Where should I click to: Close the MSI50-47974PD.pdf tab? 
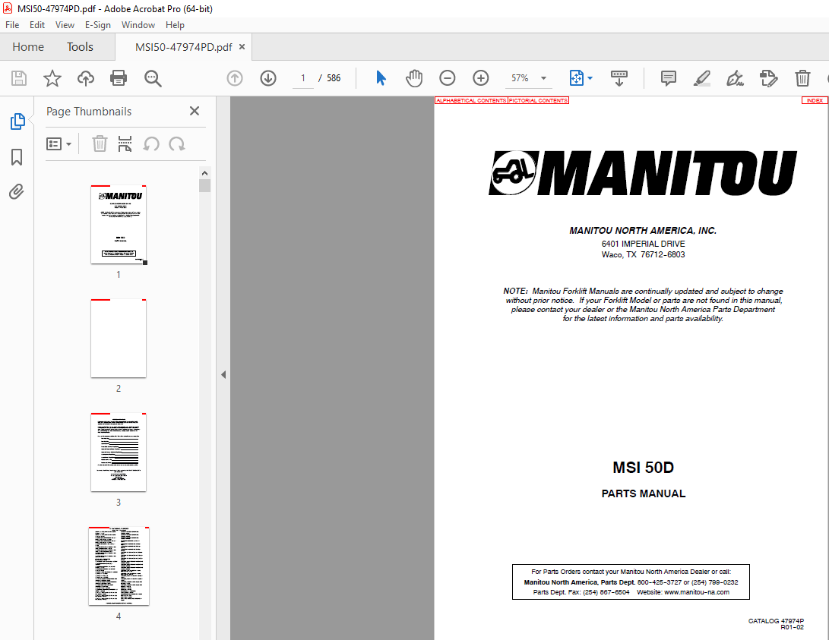[x=242, y=46]
